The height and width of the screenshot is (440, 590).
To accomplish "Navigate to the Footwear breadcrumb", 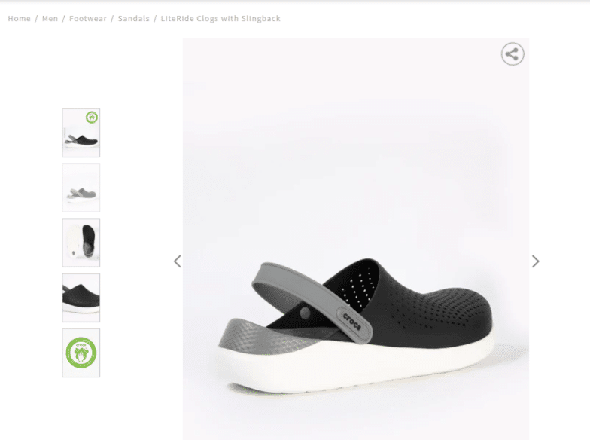I will tap(87, 18).
